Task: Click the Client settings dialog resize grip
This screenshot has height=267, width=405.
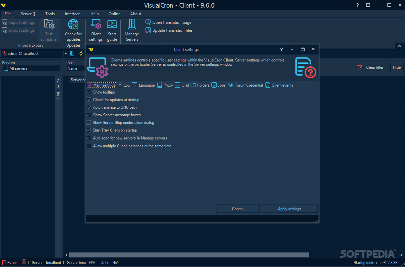Action: 317,220
